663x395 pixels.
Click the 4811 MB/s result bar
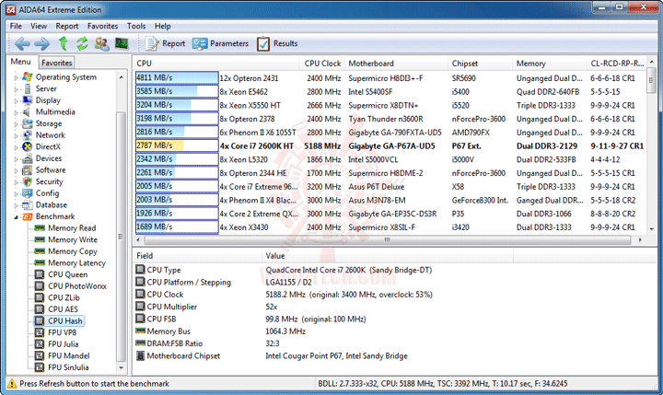[x=177, y=78]
